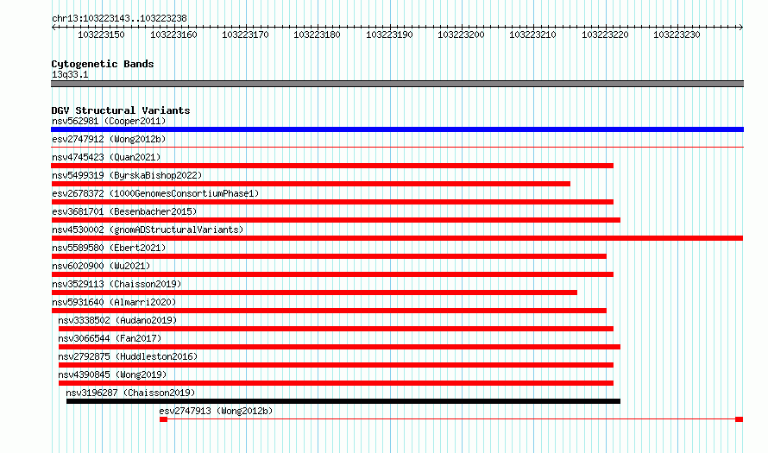Click the thin red esv2747912 line
768x453 pixels.
pyautogui.click(x=397, y=147)
